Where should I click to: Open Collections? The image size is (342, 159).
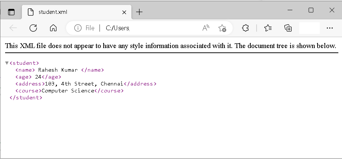(x=288, y=28)
